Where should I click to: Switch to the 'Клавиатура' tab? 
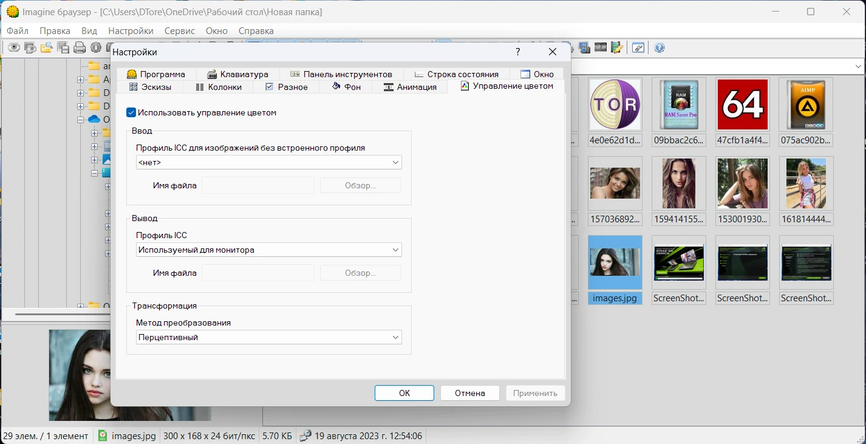click(x=237, y=74)
